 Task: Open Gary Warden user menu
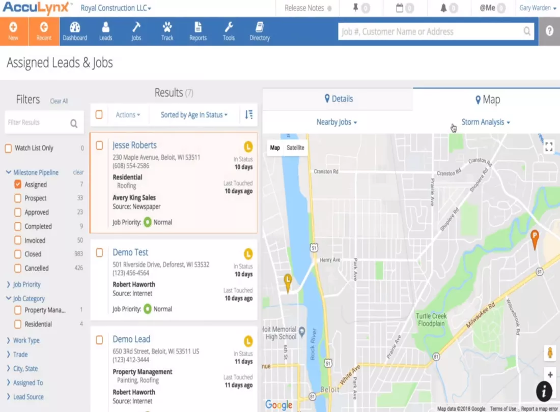pos(538,8)
